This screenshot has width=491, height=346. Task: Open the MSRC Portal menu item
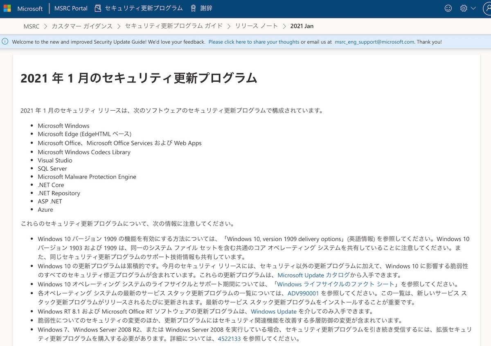71,8
